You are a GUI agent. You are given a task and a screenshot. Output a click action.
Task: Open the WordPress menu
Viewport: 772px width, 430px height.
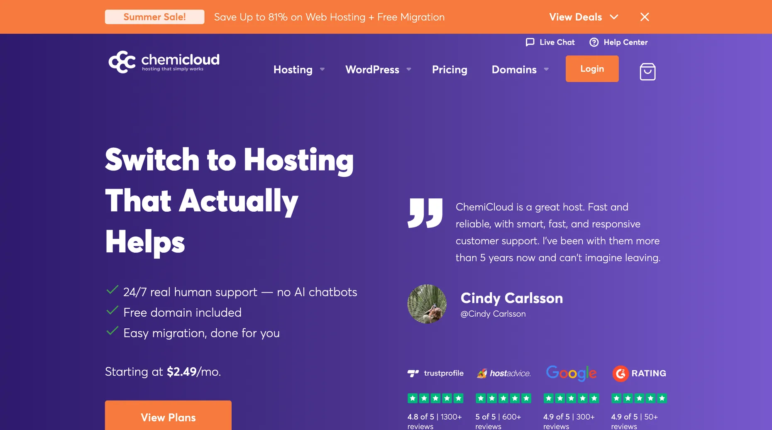(x=372, y=69)
